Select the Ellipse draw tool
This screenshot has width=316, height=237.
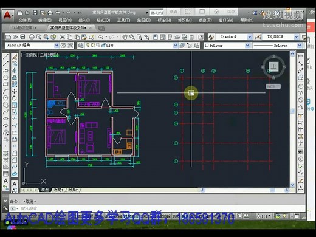click(5, 118)
